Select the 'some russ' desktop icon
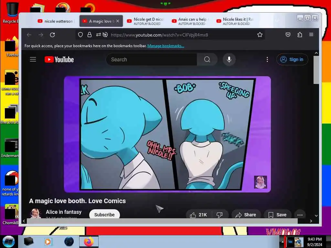Image resolution: width=331 pixels, height=248 pixels. coord(10,83)
